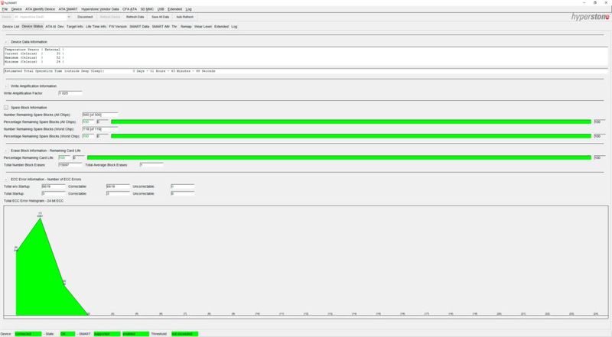Click the SMART enabled status indicator
This screenshot has height=337, width=612.
[135, 334]
